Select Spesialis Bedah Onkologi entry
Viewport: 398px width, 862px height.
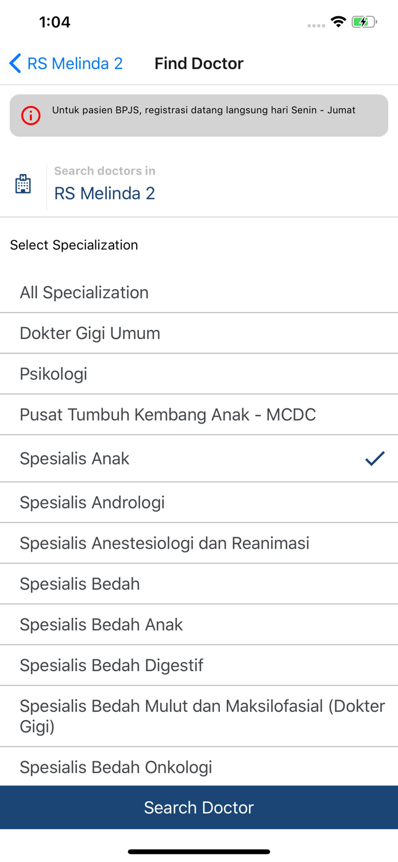point(116,767)
